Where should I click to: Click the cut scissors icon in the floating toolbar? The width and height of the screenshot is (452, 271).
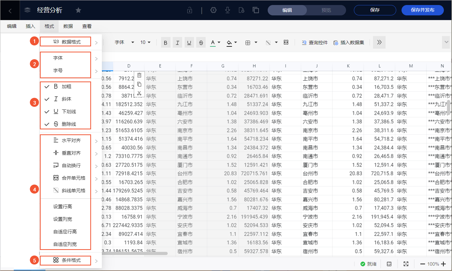tap(139, 93)
